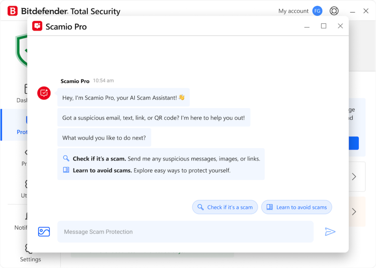Expand the beige card with the arrow chevron
The image size is (376, 268).
[354, 211]
